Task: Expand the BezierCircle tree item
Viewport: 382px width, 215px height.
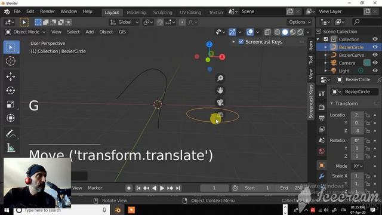Action: (x=325, y=47)
